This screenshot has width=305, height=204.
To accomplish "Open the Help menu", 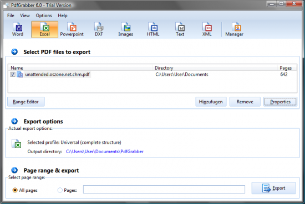I will point(63,15).
